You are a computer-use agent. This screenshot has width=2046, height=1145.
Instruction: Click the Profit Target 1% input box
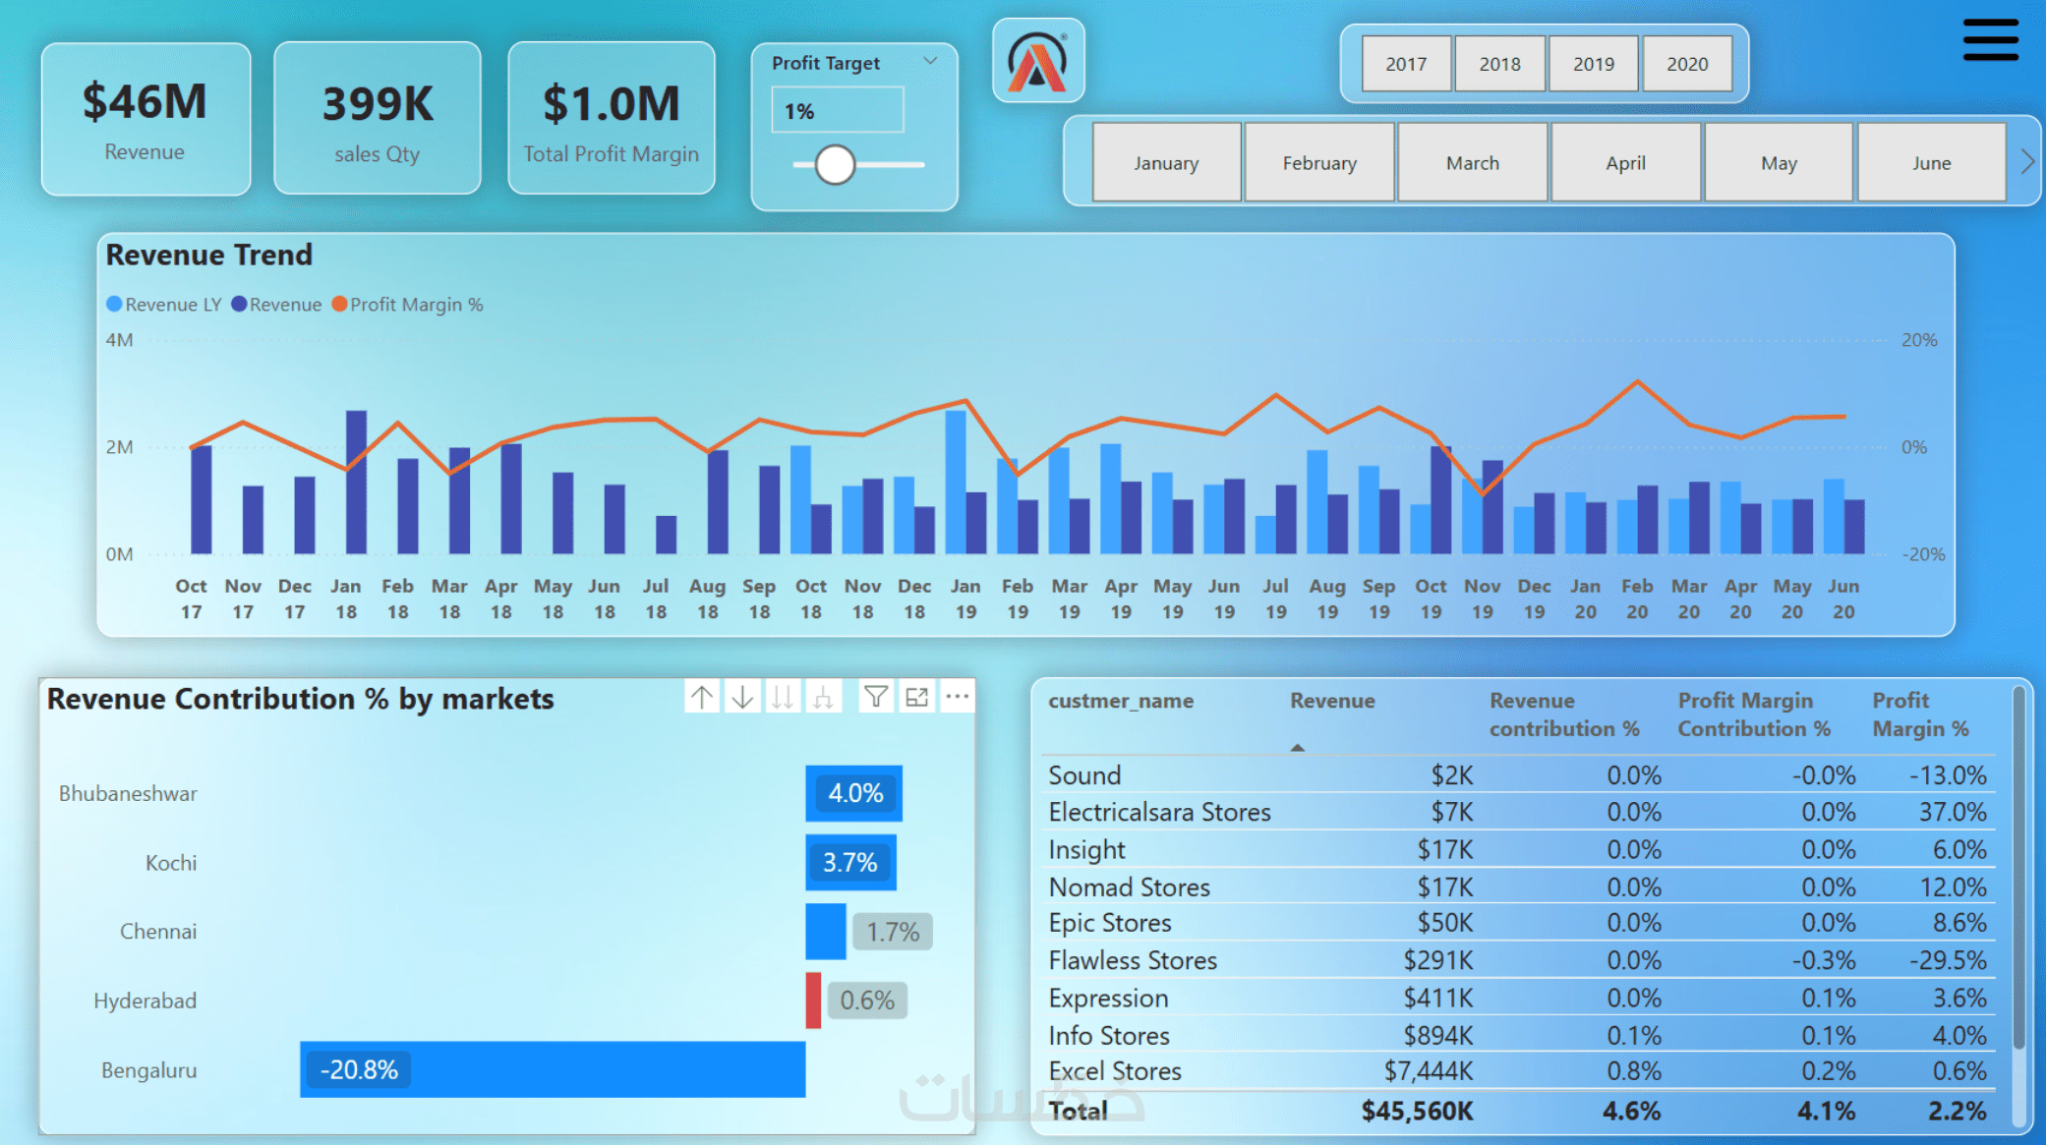point(838,110)
